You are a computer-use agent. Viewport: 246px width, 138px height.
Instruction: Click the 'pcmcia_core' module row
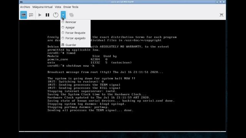coord(78,59)
